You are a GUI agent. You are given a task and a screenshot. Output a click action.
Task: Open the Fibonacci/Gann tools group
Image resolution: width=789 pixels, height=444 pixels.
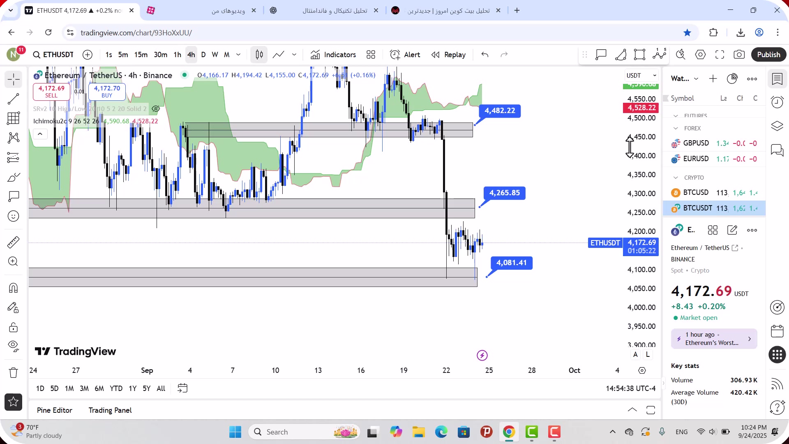(x=13, y=118)
